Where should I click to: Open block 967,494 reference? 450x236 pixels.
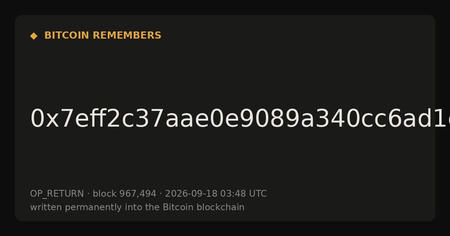[124, 194]
